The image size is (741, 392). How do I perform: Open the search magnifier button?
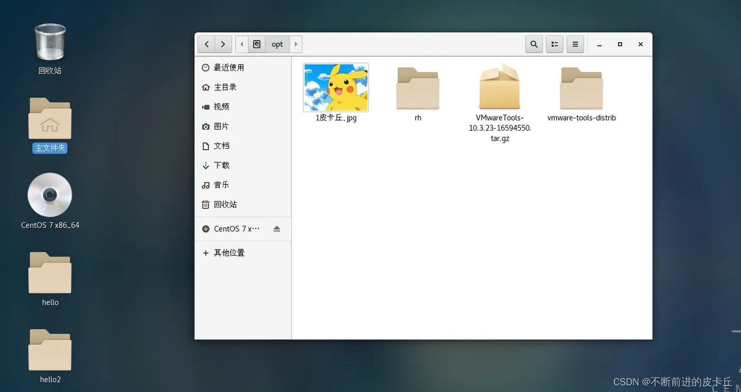point(534,44)
